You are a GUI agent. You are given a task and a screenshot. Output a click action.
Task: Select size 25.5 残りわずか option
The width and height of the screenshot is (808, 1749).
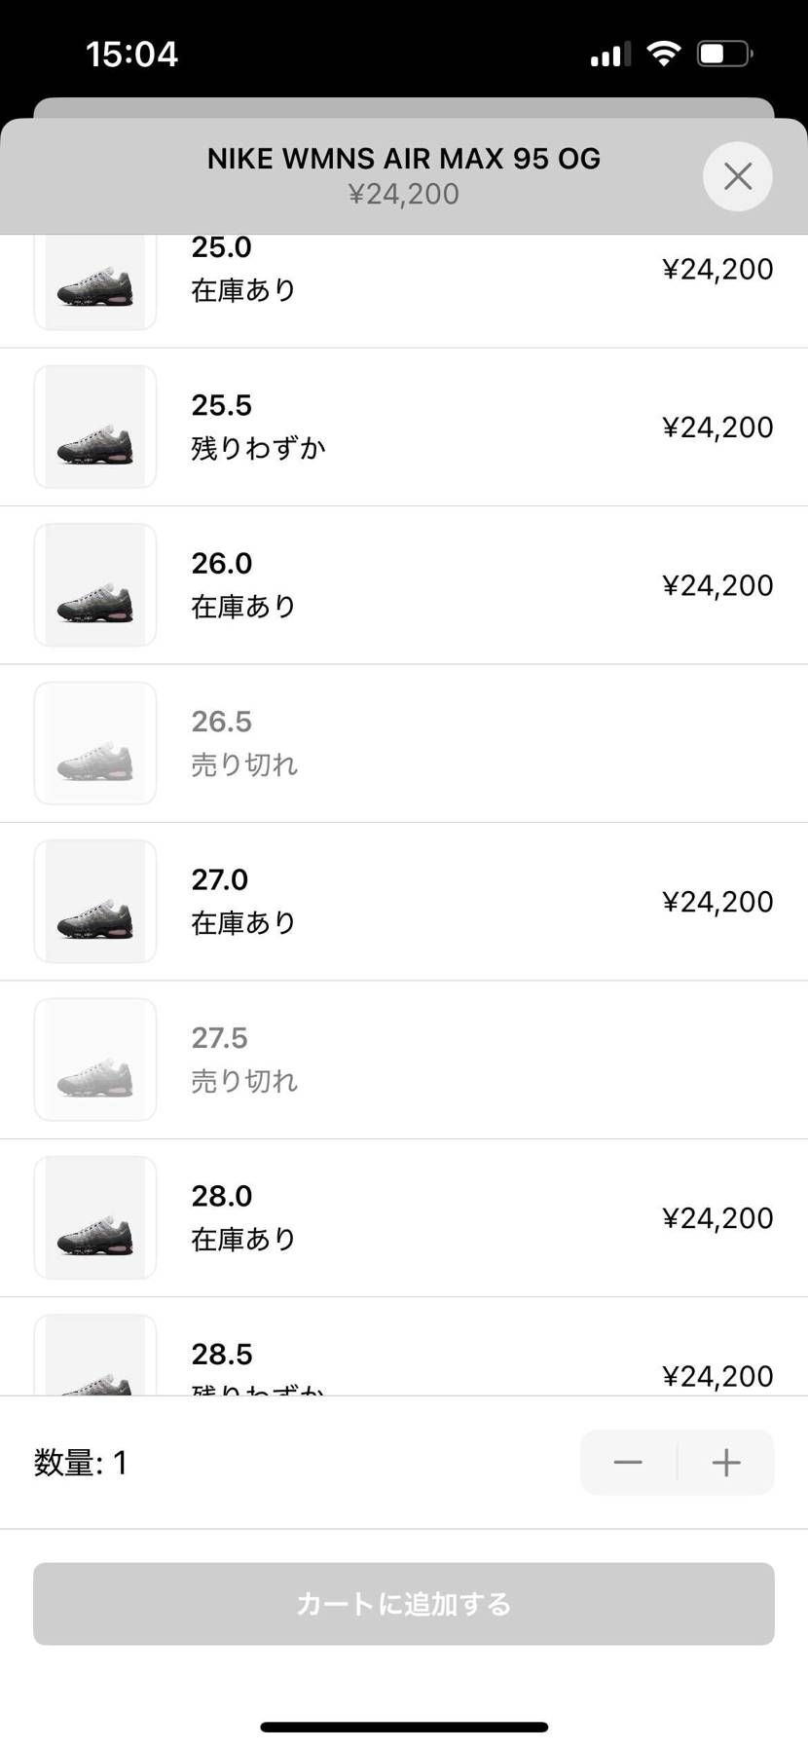(403, 427)
